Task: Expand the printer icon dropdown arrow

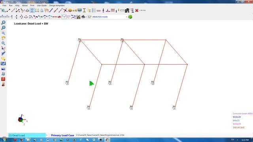Action: [86, 17]
